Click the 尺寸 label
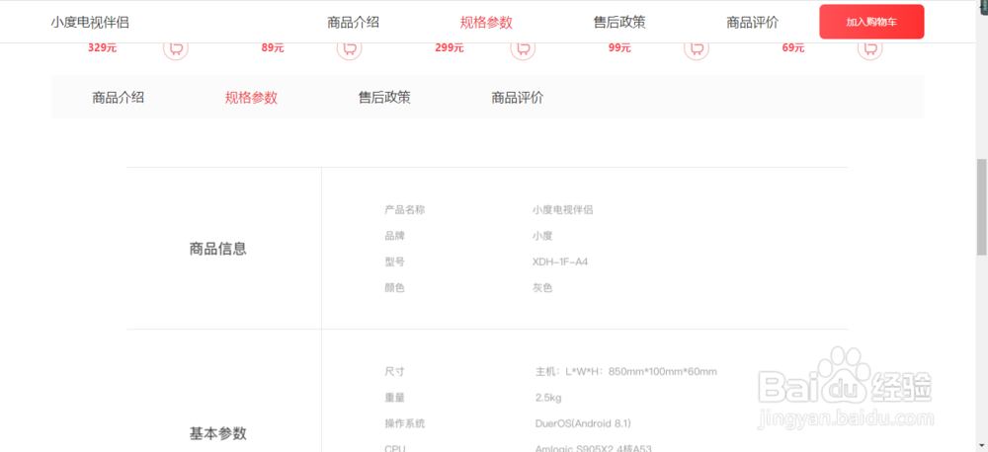 394,371
